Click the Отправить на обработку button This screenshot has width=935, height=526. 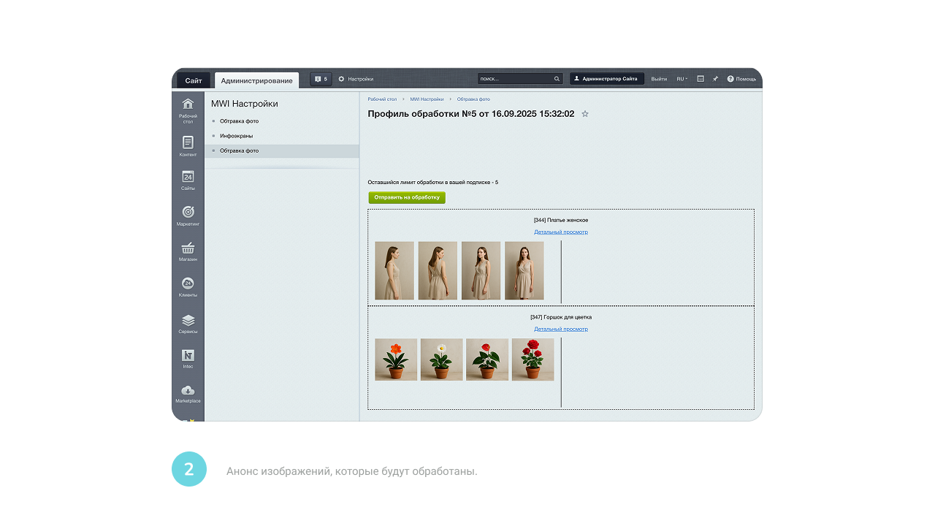(x=407, y=197)
